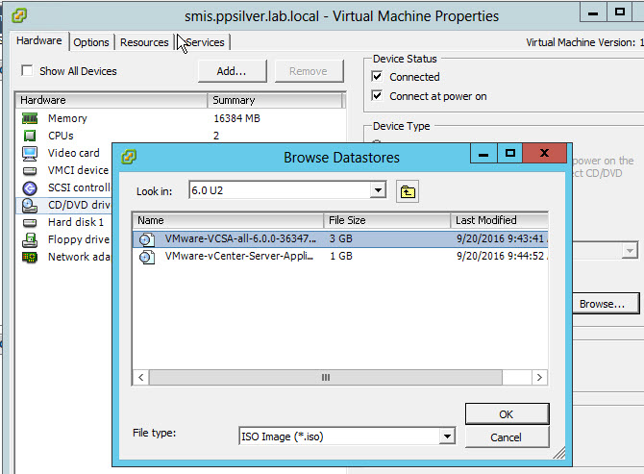Sort files by the Name column header

click(228, 220)
